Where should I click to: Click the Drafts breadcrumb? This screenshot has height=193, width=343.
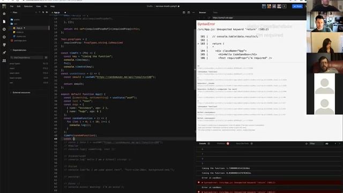tap(150, 6)
